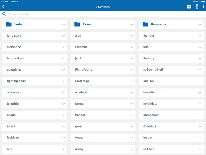
Task: Open the Exam folder label
Action: pyautogui.click(x=87, y=24)
